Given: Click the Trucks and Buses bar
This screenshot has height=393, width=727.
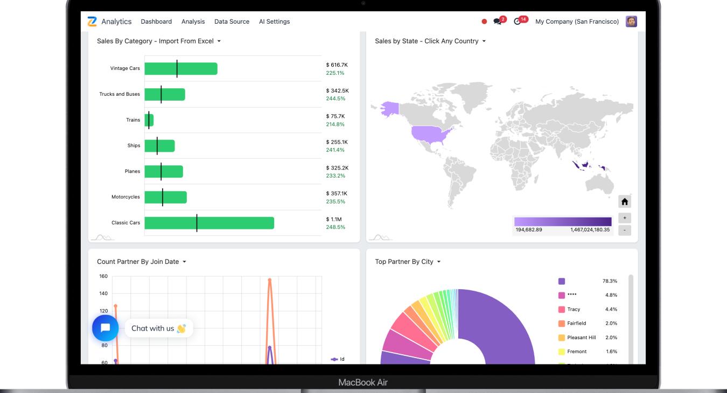Looking at the screenshot, I should 165,94.
